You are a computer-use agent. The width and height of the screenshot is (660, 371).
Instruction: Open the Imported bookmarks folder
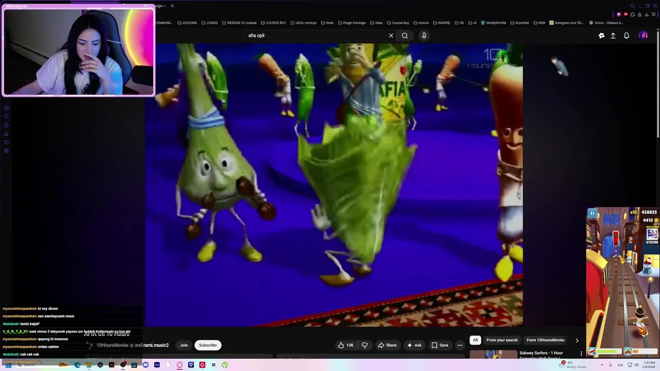[x=519, y=23]
